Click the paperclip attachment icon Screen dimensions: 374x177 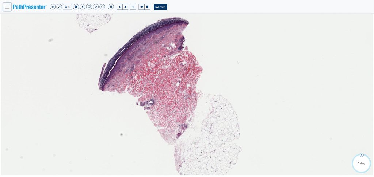point(133,7)
